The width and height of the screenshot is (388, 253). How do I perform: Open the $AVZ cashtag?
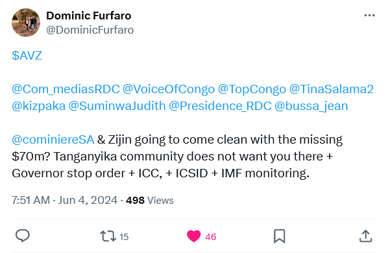27,55
